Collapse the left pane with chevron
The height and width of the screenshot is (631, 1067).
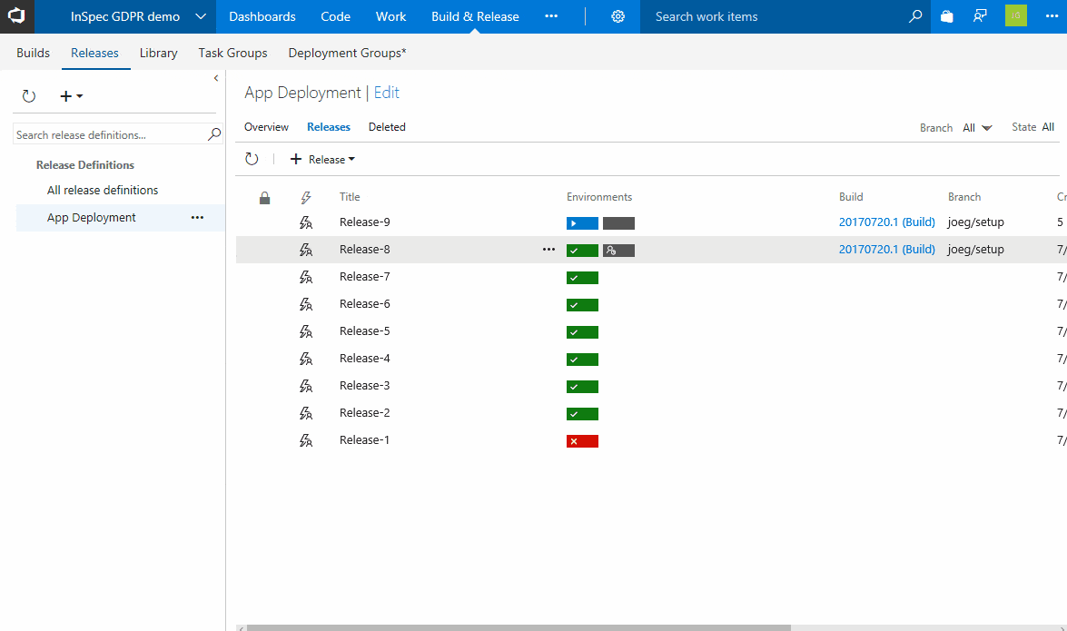[x=216, y=79]
